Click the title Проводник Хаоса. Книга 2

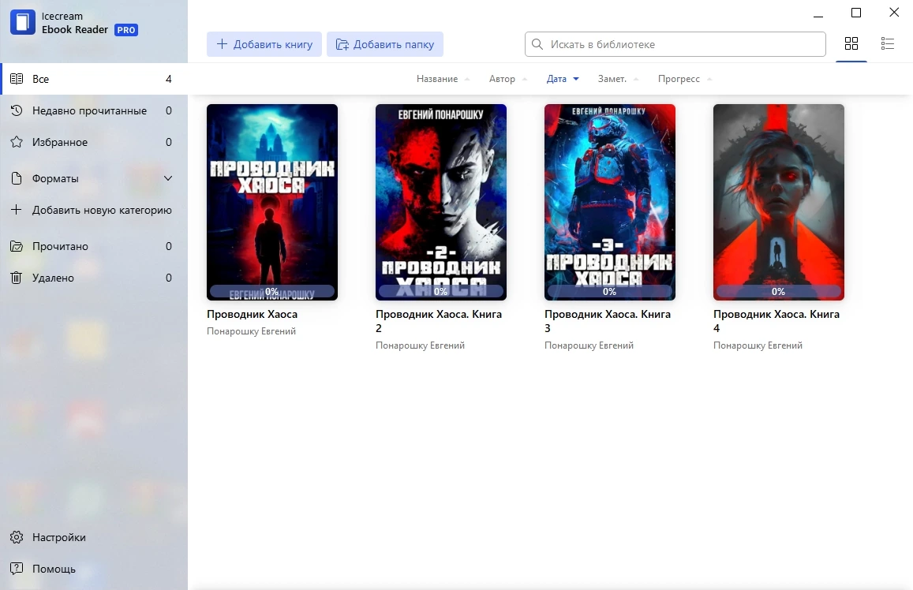pos(439,320)
